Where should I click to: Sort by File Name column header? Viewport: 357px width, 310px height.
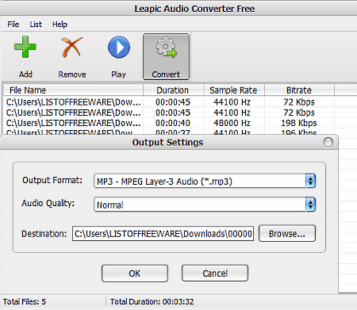coord(73,90)
